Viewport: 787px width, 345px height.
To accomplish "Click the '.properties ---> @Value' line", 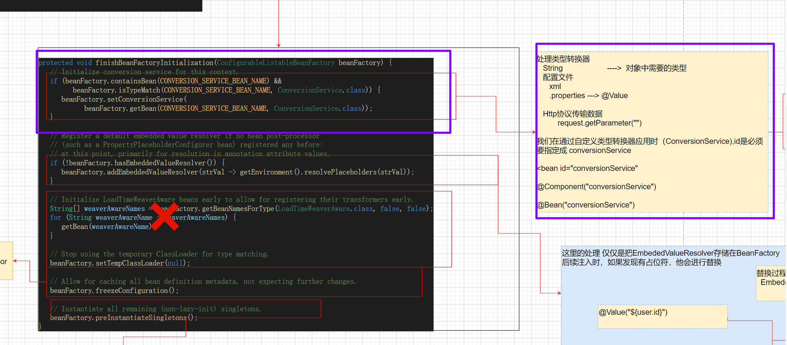I will tap(589, 96).
